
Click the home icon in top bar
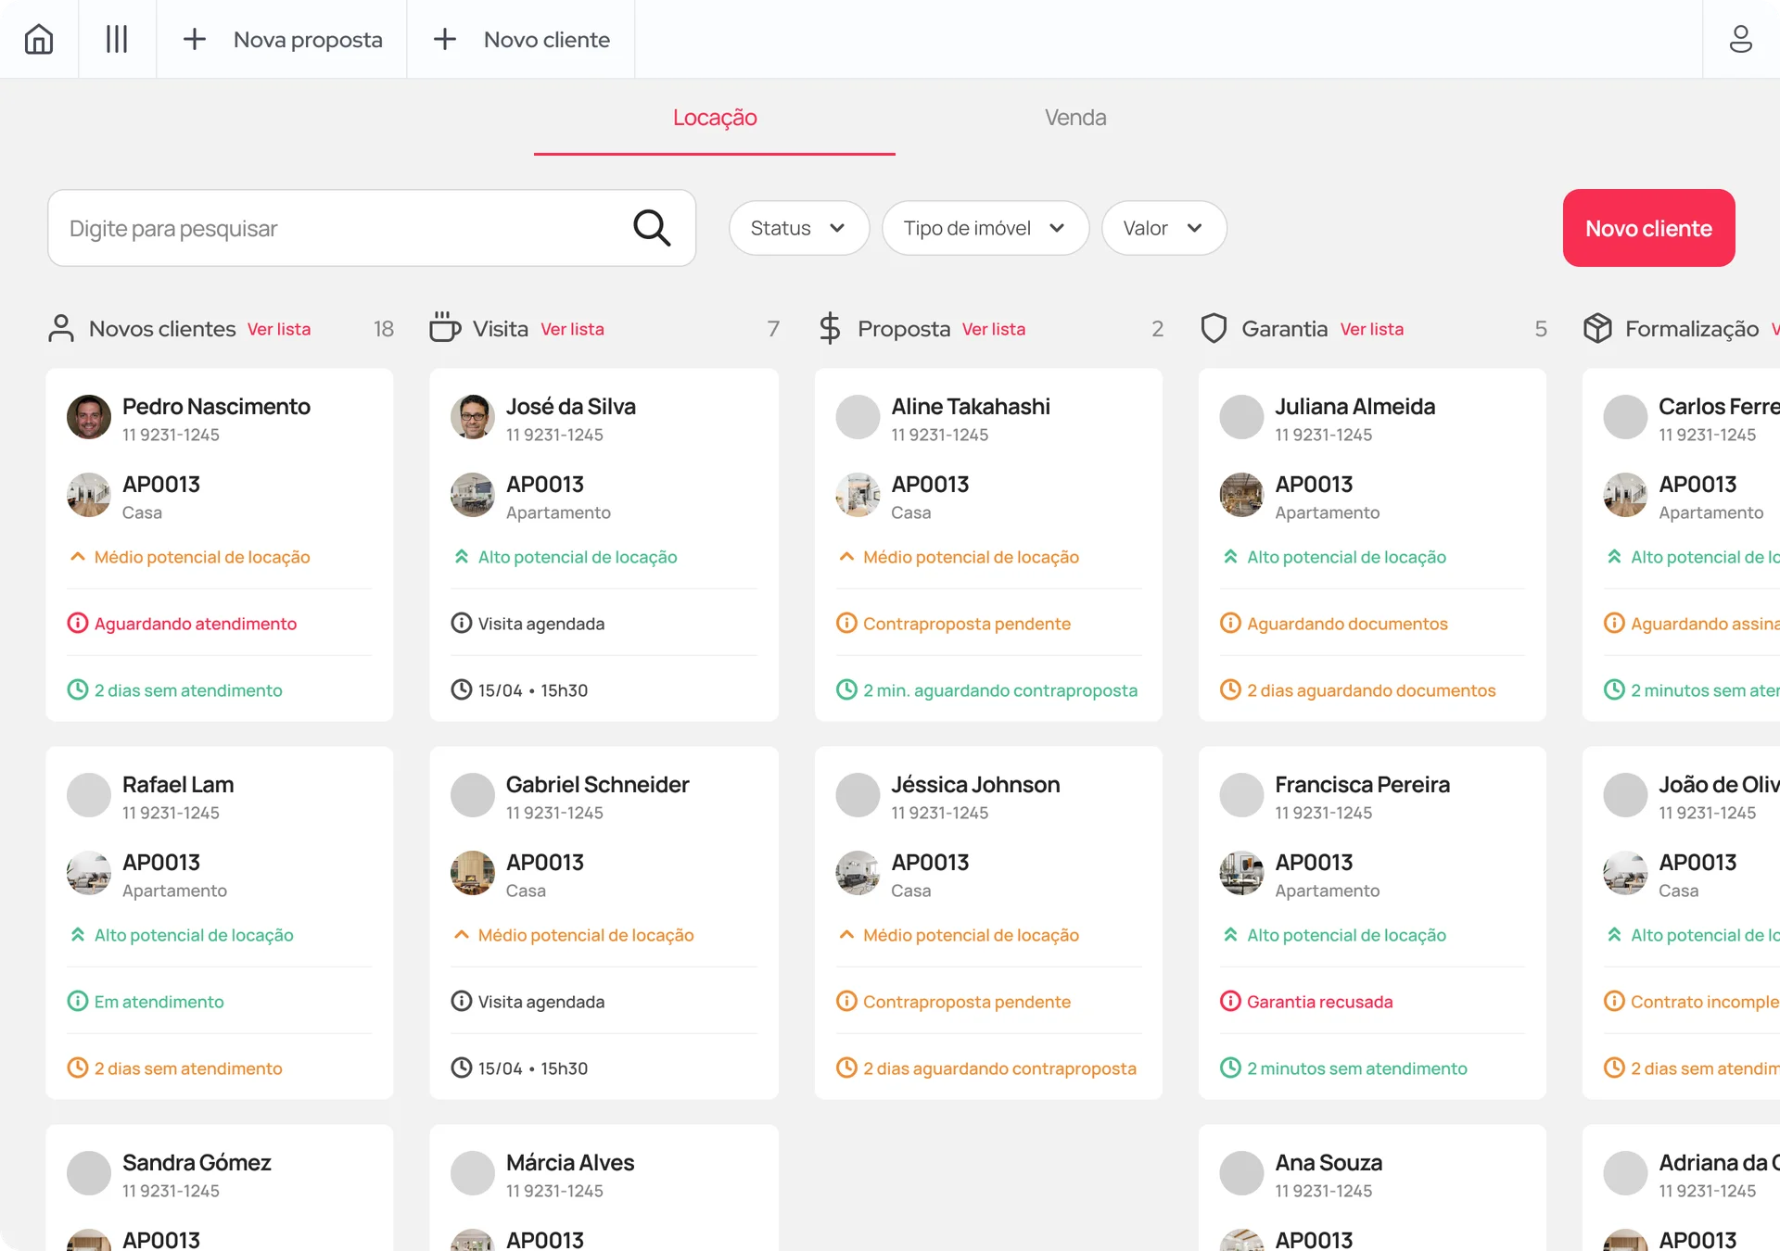39,39
